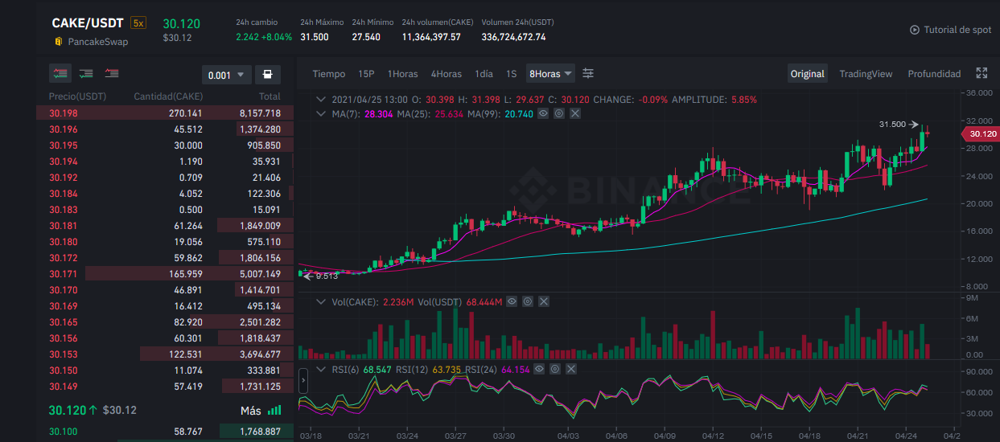Open the 0.001 price precision dropdown
This screenshot has height=442, width=1000.
226,75
